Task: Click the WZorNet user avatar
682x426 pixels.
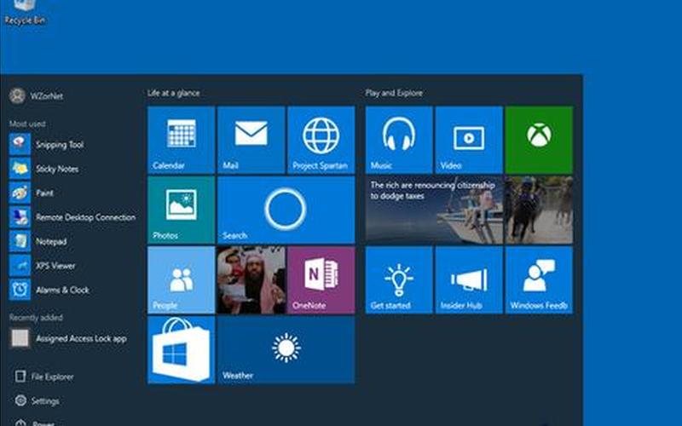Action: click(x=17, y=95)
